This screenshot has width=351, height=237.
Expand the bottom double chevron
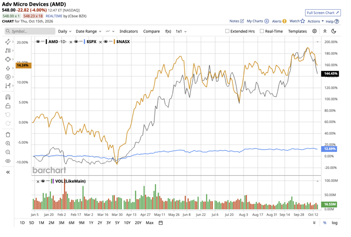tap(314, 223)
